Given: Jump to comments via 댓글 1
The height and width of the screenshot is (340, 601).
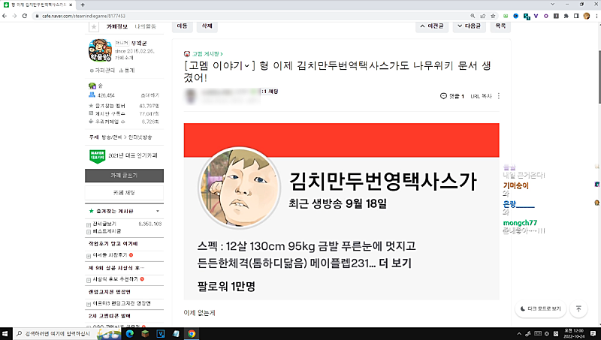Looking at the screenshot, I should pyautogui.click(x=452, y=96).
